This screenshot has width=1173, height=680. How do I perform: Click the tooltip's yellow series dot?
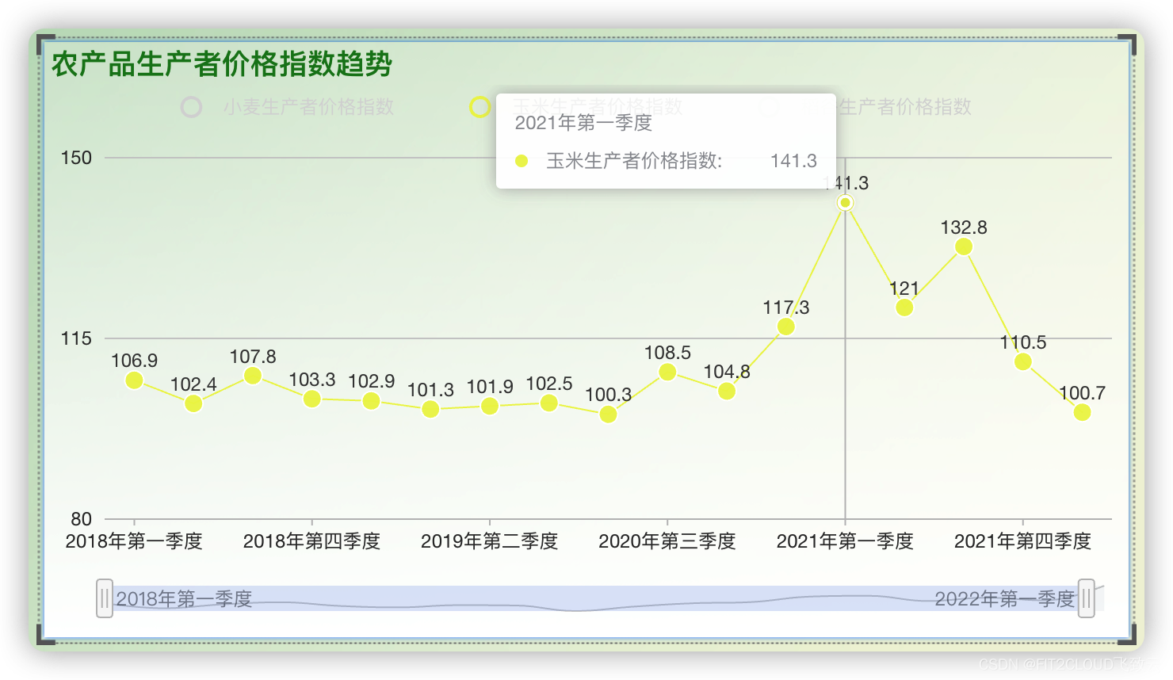click(522, 161)
